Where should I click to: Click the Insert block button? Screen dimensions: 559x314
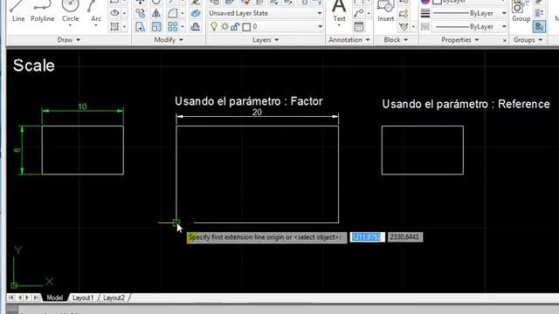(x=385, y=11)
